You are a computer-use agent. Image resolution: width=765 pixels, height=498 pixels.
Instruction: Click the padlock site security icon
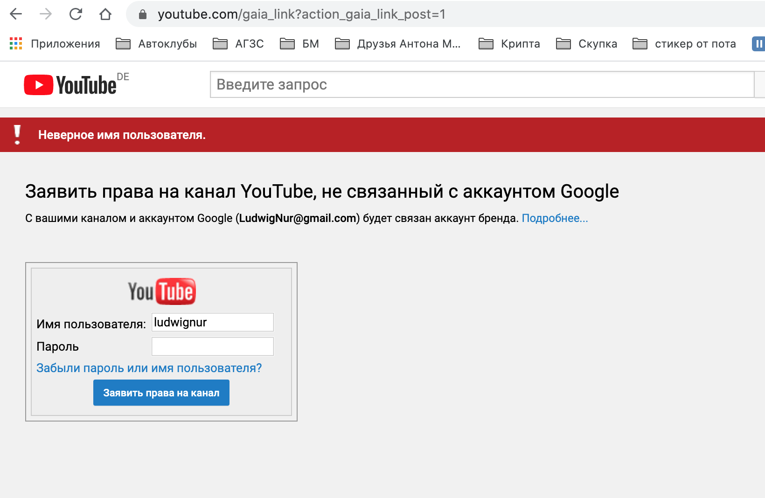tap(143, 14)
